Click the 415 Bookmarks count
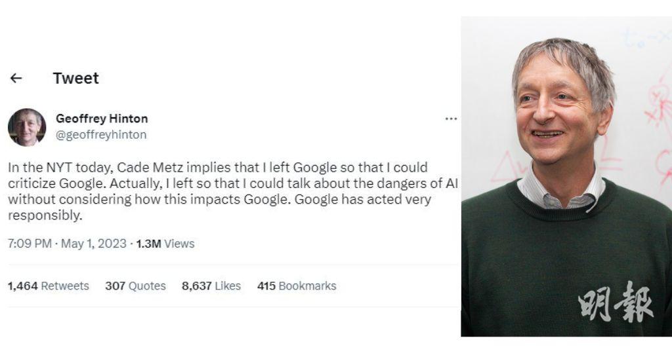Image resolution: width=672 pixels, height=353 pixels. tap(297, 286)
